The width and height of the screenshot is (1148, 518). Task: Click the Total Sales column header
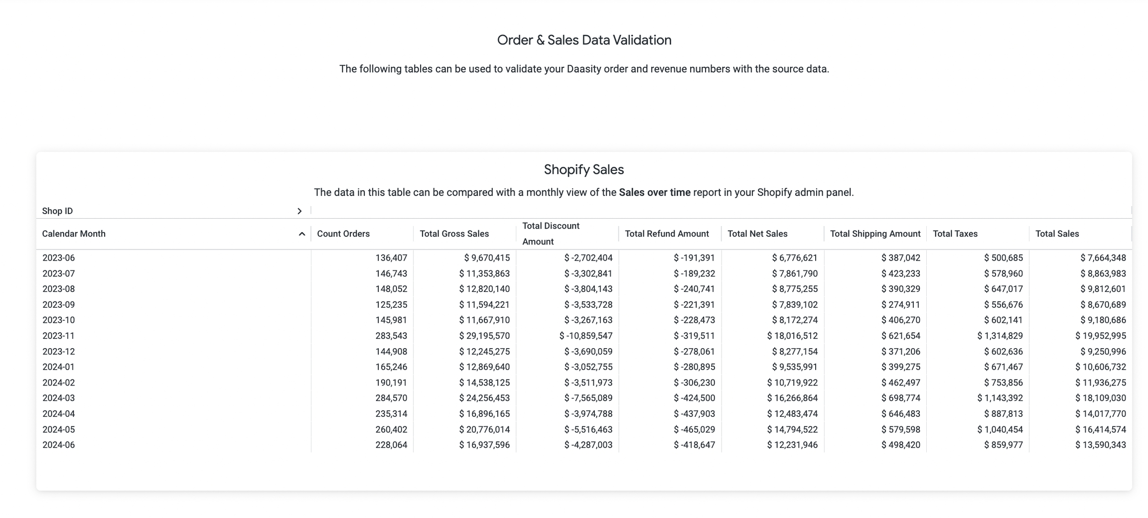point(1057,234)
